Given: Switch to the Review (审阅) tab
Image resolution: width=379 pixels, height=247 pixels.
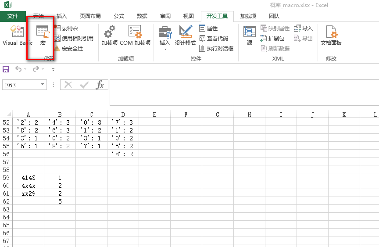Looking at the screenshot, I should [165, 16].
